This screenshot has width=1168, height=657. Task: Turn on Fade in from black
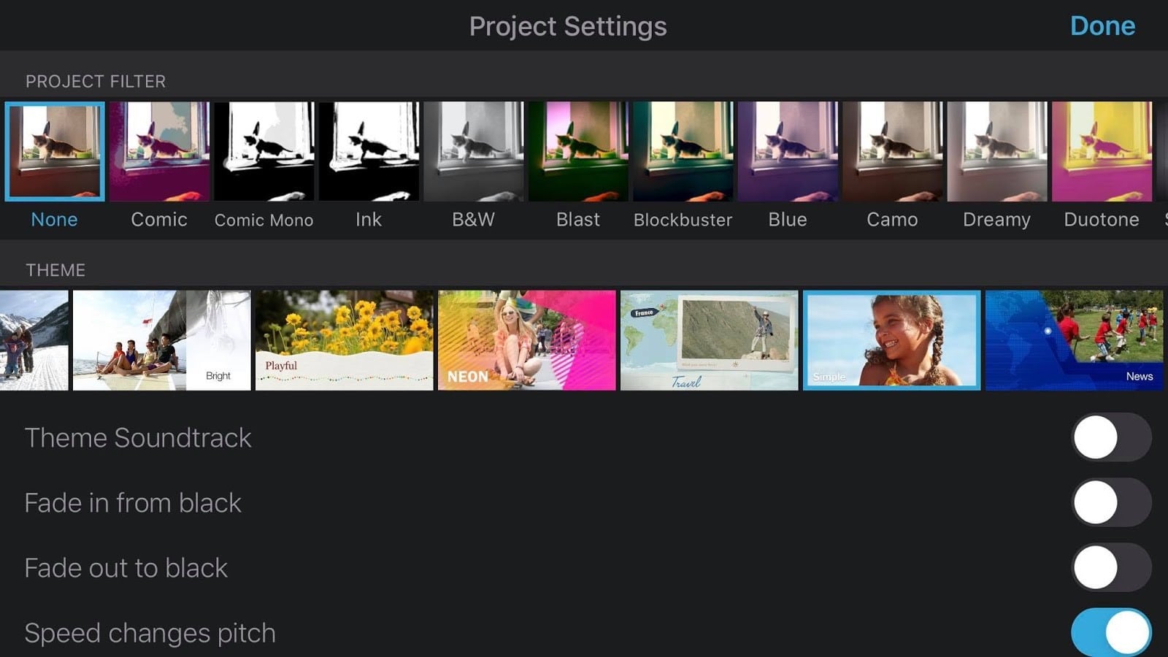(1111, 502)
